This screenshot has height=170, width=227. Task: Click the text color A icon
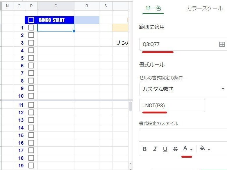185,149
